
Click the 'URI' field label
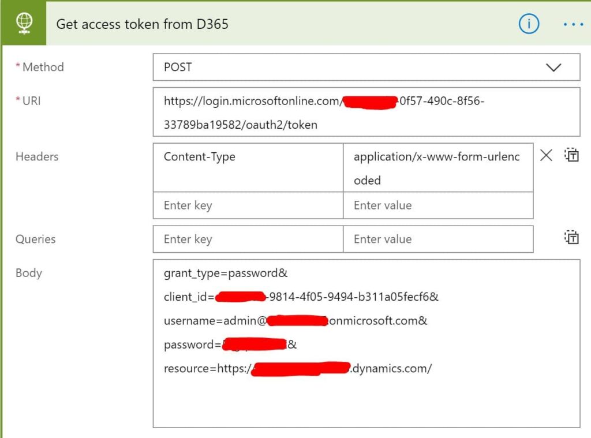[x=31, y=101]
